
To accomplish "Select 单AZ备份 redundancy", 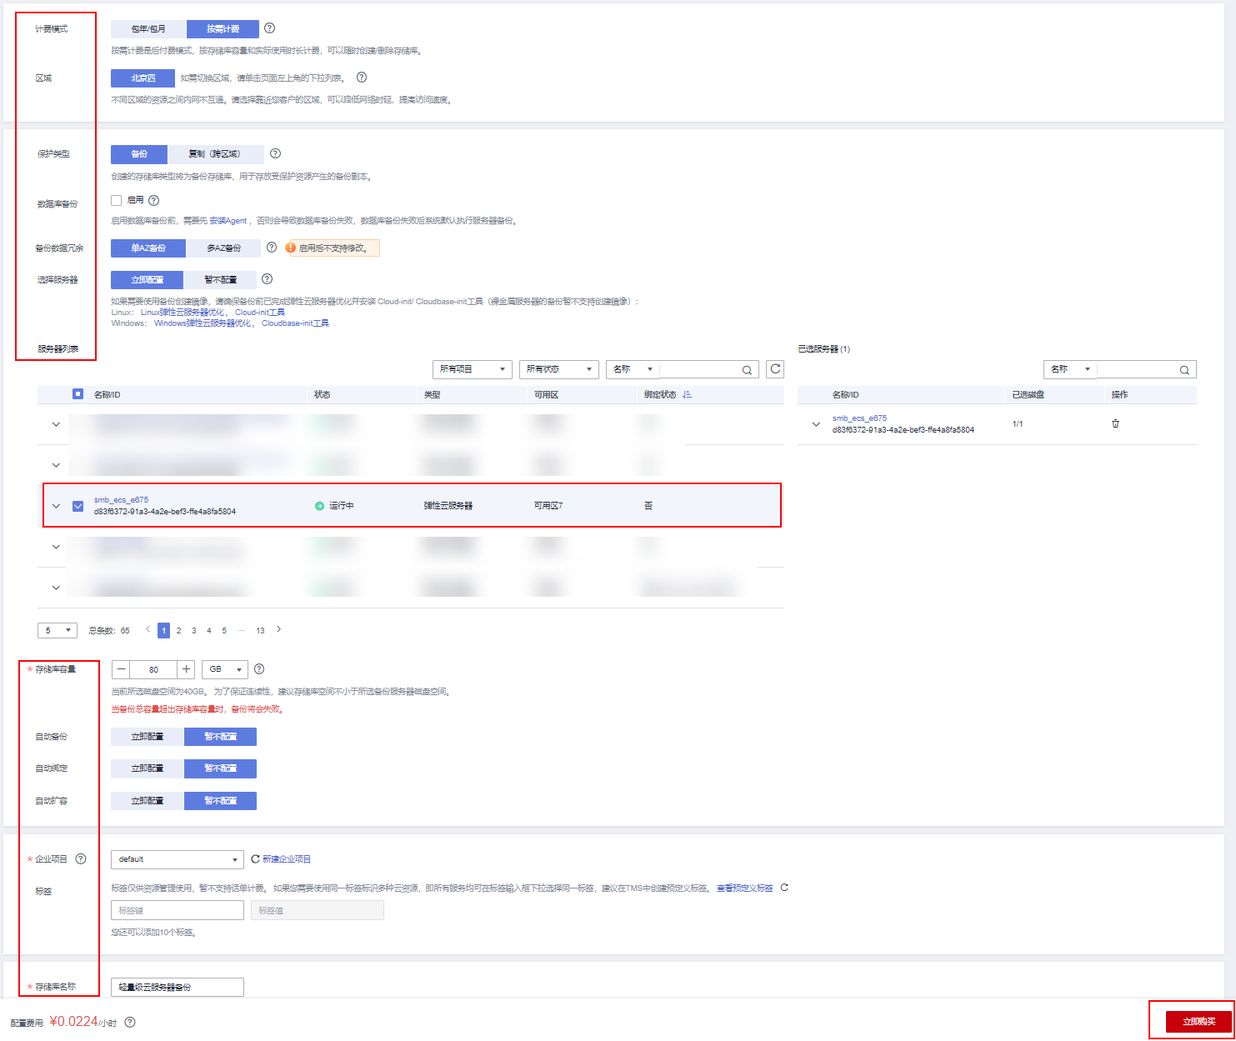I will (x=148, y=248).
